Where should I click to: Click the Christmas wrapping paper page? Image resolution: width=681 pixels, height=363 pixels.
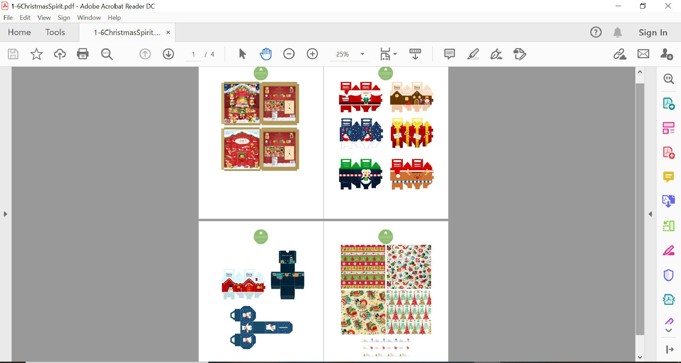pos(386,291)
